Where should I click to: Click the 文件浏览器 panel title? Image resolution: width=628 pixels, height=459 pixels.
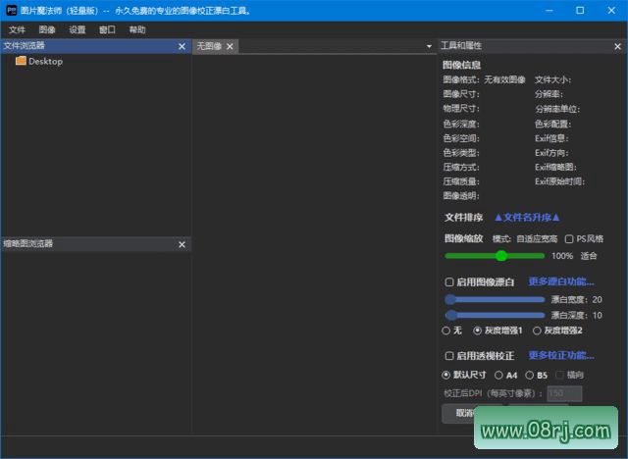point(24,46)
